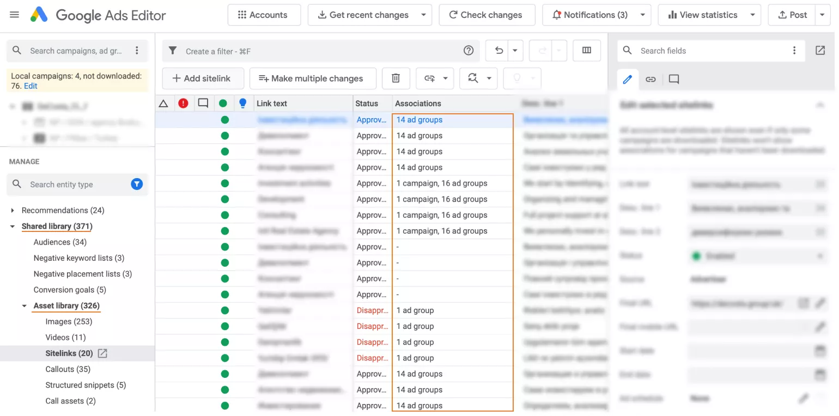Open the Accounts manager
This screenshot has width=839, height=416.
(x=264, y=15)
